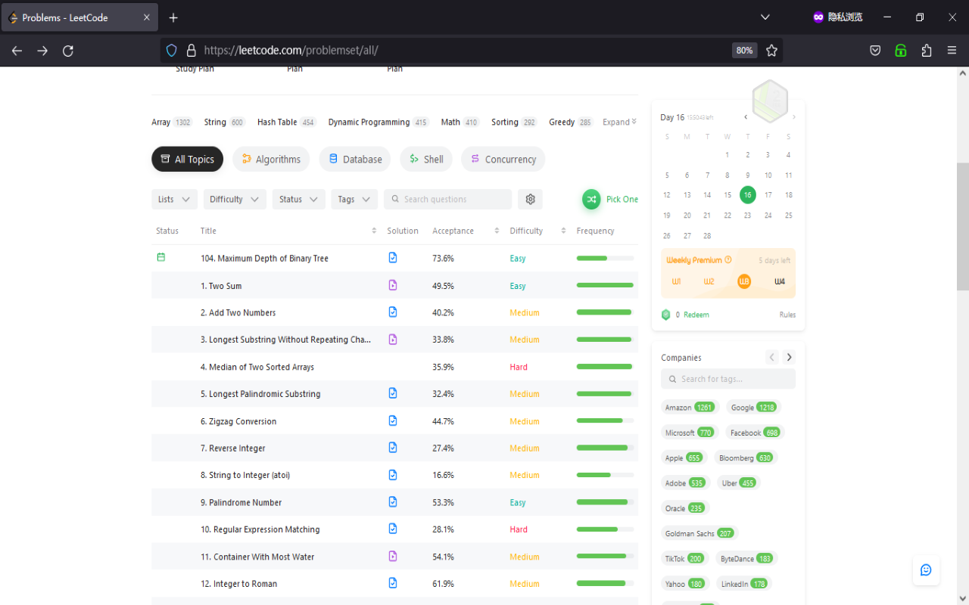Switch to the Shell topic tab
Screen dimensions: 969x605
click(x=426, y=159)
